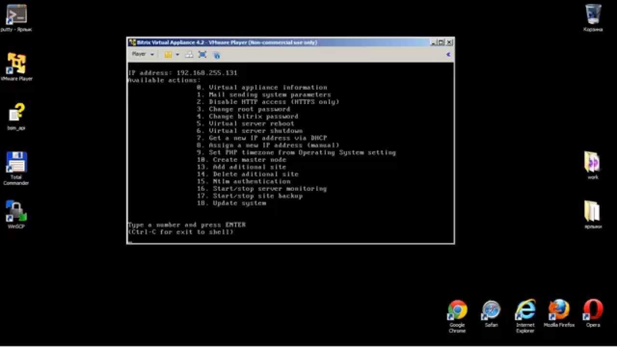
Task: Select the Google Chrome desktop shortcut
Action: tap(457, 316)
